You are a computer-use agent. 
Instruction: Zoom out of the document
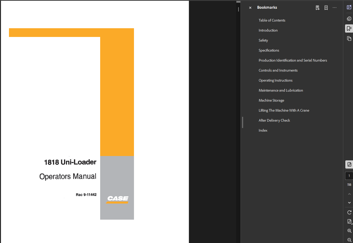[x=349, y=240]
